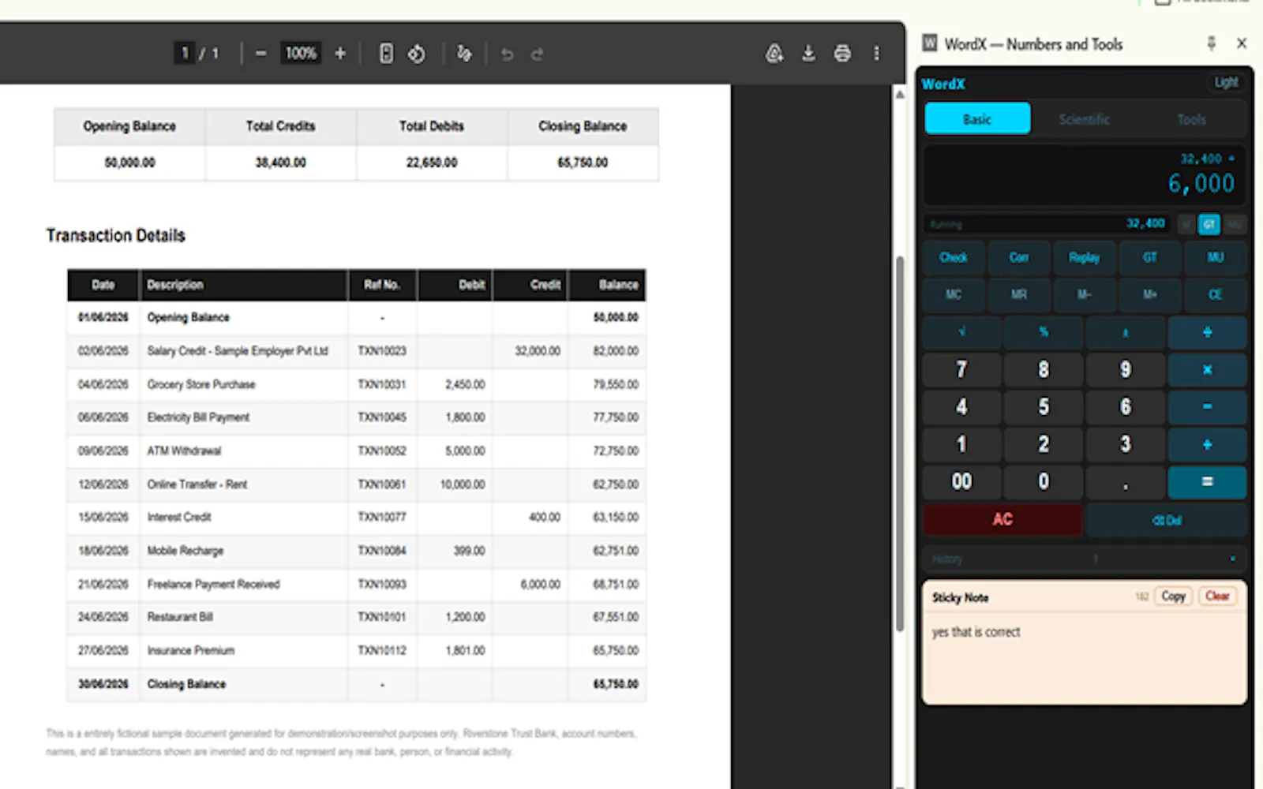Image resolution: width=1263 pixels, height=789 pixels.
Task: Click the percent key
Action: coord(1044,332)
